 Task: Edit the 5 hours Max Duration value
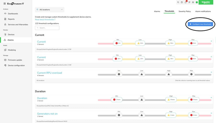pos(194,100)
